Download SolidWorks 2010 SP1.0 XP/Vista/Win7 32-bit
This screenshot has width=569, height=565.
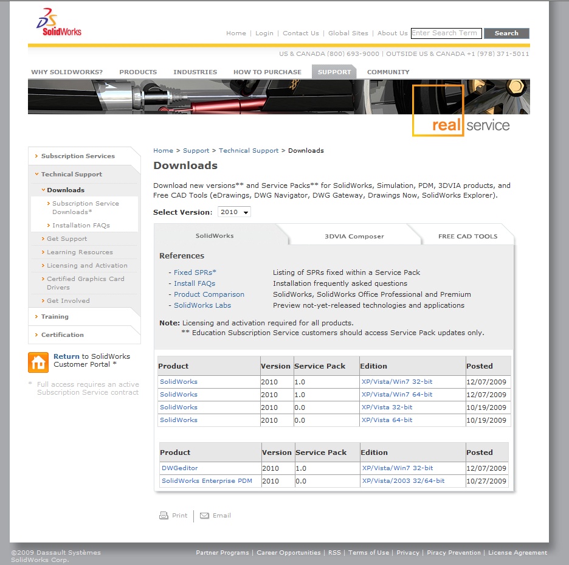(397, 381)
